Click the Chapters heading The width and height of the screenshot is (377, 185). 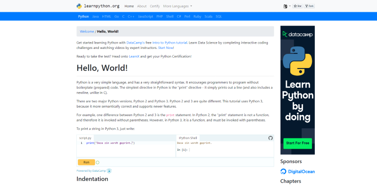pyautogui.click(x=291, y=181)
